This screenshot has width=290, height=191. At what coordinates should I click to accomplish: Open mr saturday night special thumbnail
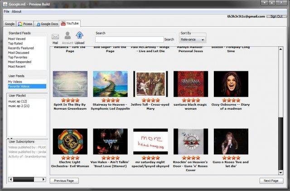point(150,142)
